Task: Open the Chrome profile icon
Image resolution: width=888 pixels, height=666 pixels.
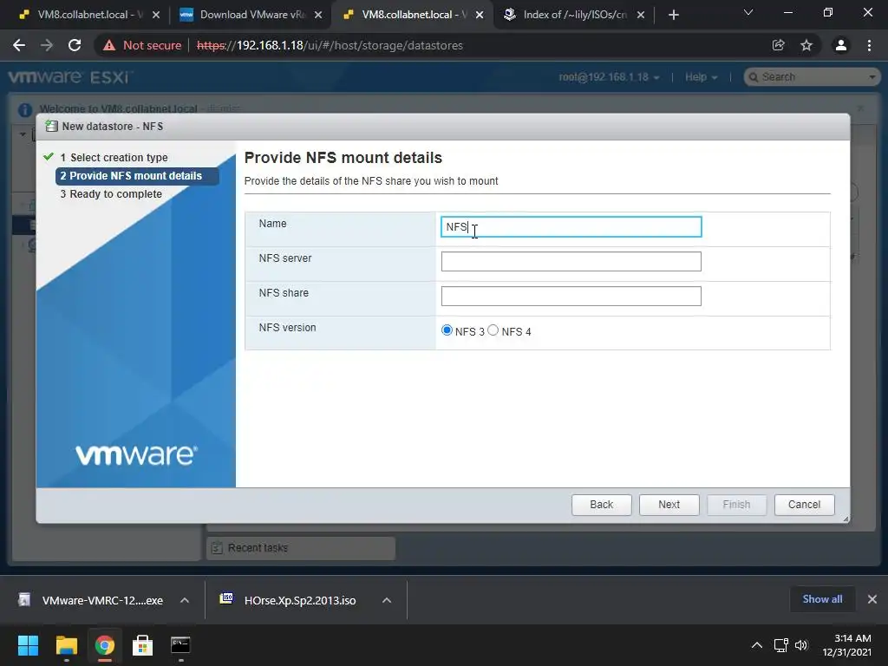Action: (841, 45)
